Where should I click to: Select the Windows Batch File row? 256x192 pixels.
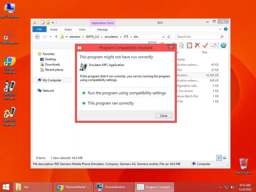click(198, 96)
